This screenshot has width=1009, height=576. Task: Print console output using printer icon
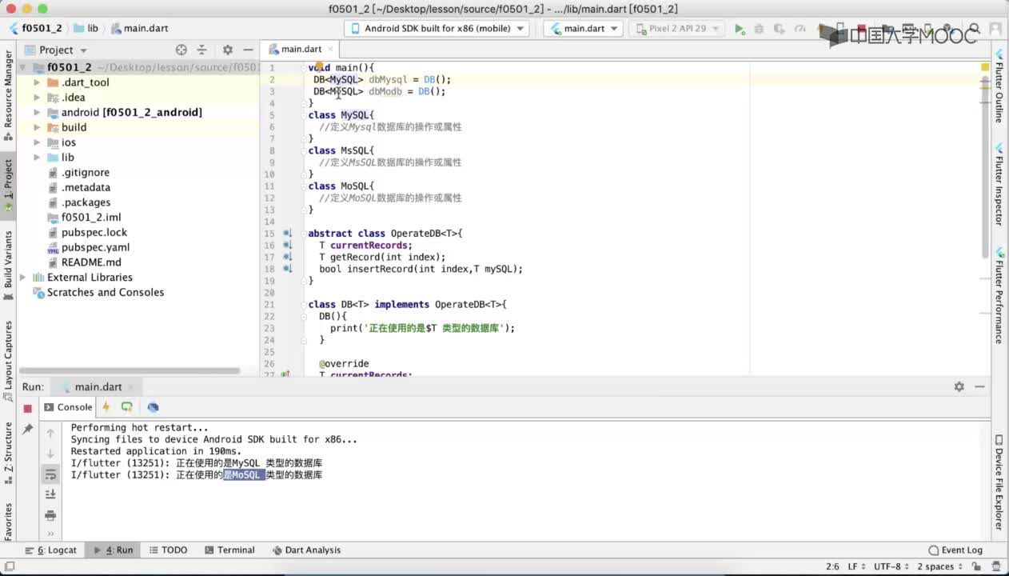[x=50, y=515]
